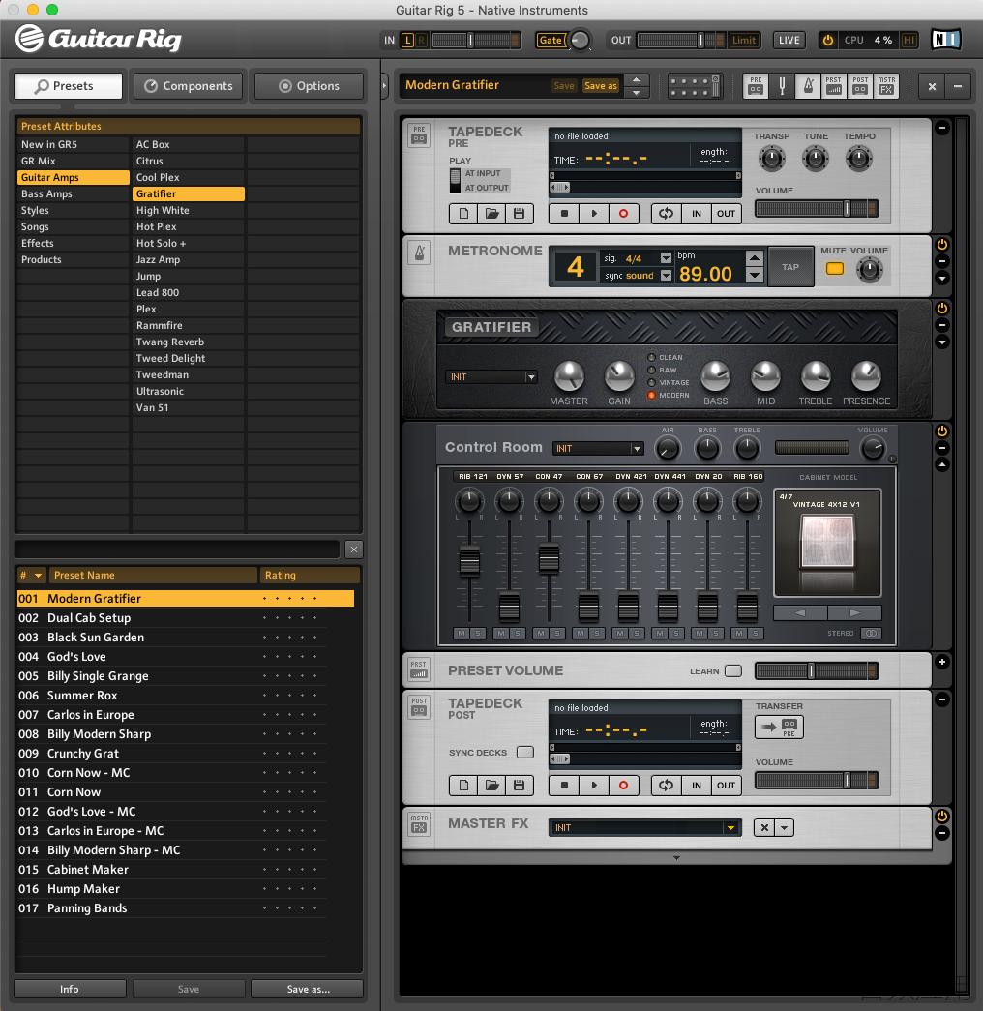Open the Gratifier INIT preset dropdown
Screen dimensions: 983x1011
coord(491,377)
